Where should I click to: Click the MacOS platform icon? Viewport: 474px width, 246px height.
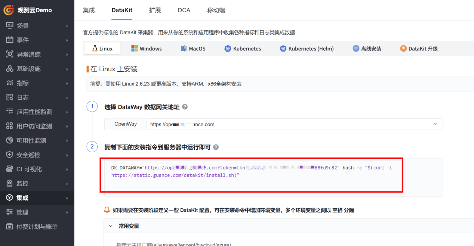tap(184, 49)
